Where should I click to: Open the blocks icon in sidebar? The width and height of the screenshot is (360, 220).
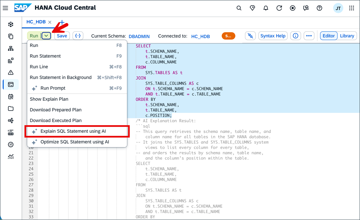(11, 61)
